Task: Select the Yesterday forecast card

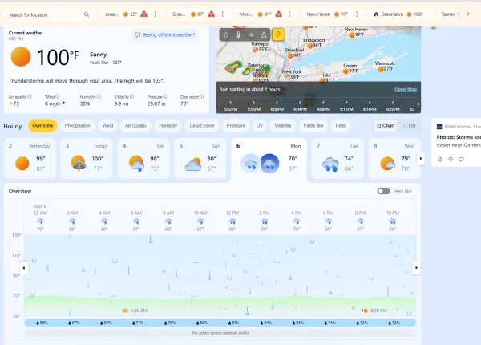Action: click(30, 158)
